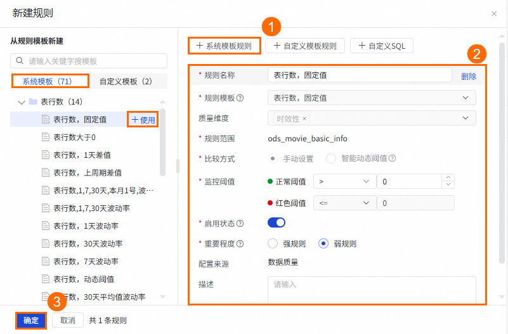
Task: Click the 规则名称 input field
Action: click(x=360, y=75)
